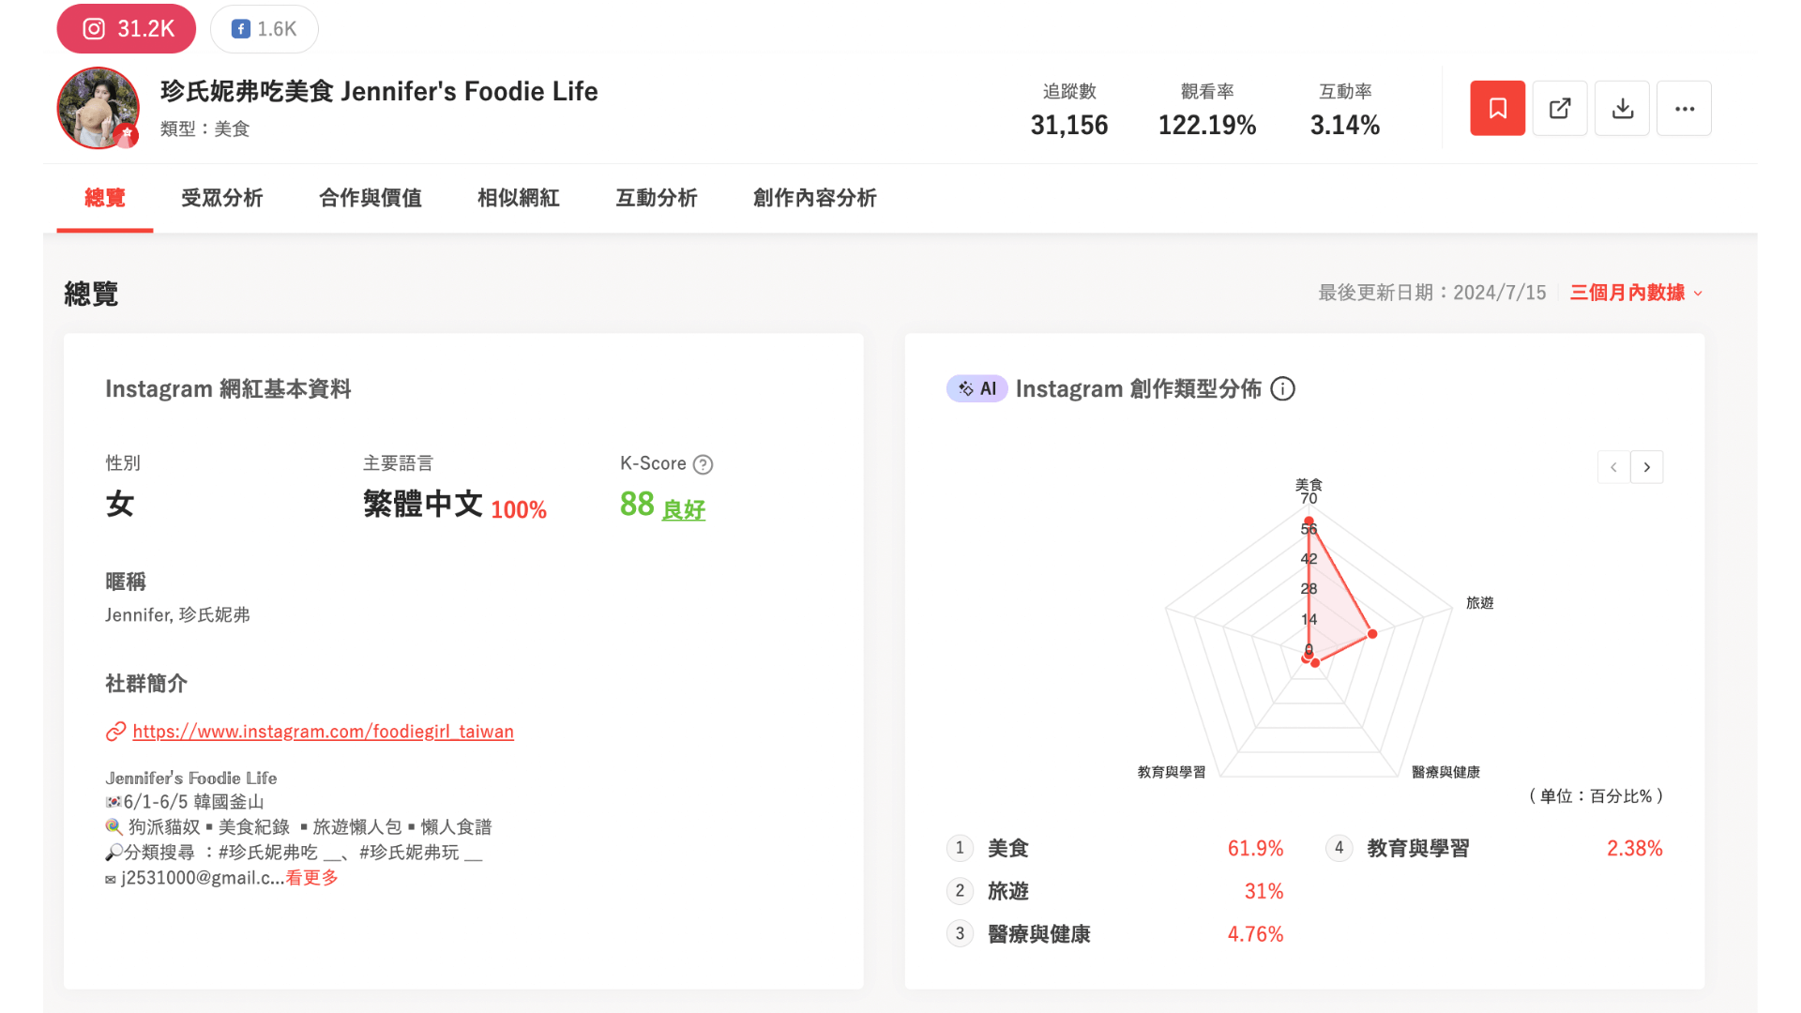Viewport: 1801px width, 1013px height.
Task: Click the external link icon
Action: 1560,108
